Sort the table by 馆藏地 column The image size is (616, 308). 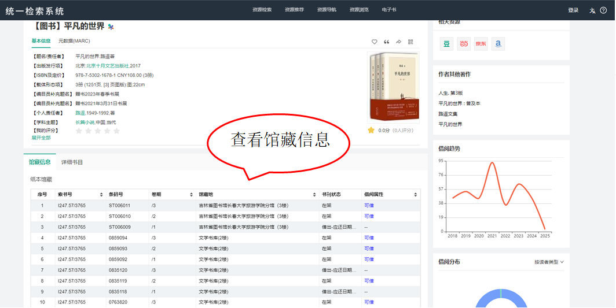[314, 195]
